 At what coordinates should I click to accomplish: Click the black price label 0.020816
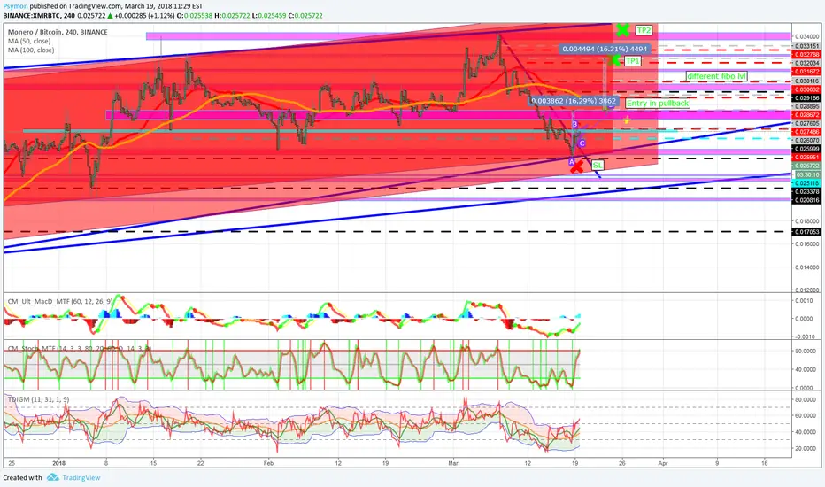coord(806,201)
